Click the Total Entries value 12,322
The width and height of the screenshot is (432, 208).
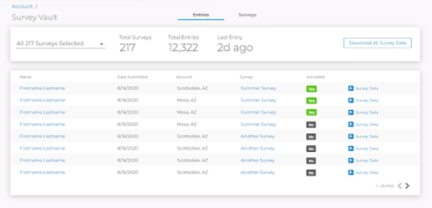pyautogui.click(x=183, y=48)
